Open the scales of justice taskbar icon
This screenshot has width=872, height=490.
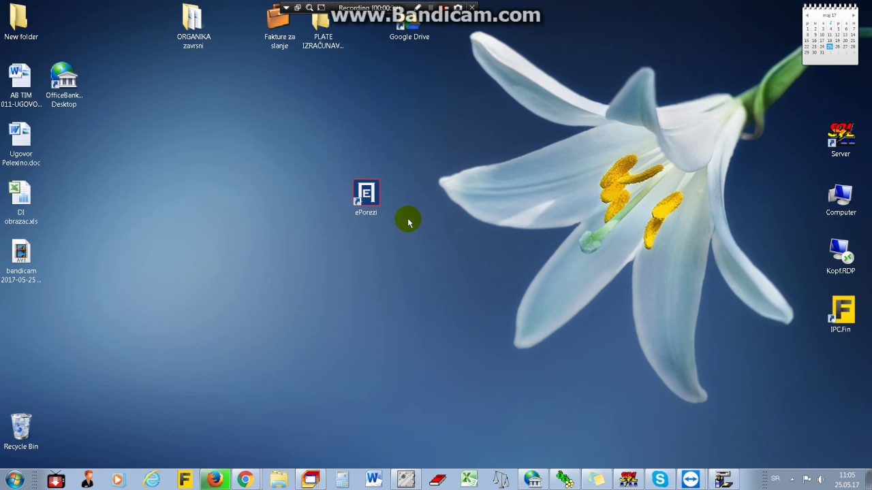[x=501, y=479]
